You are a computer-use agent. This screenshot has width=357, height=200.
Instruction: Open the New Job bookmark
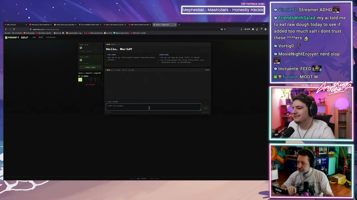click(57, 33)
